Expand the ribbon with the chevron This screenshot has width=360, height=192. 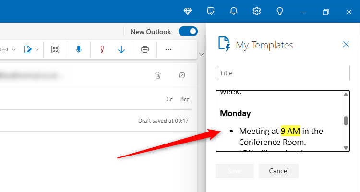202,54
